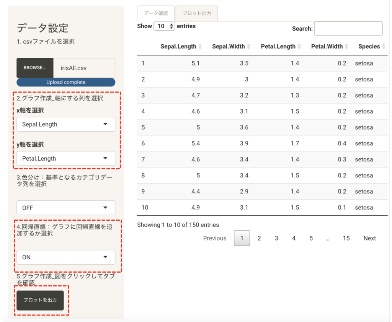The image size is (392, 322).
Task: Select page 5 in pagination
Action: pos(311,238)
